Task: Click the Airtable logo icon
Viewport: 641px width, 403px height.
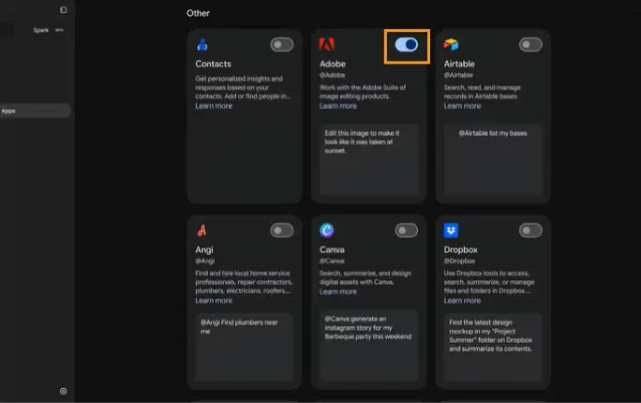Action: coord(451,44)
